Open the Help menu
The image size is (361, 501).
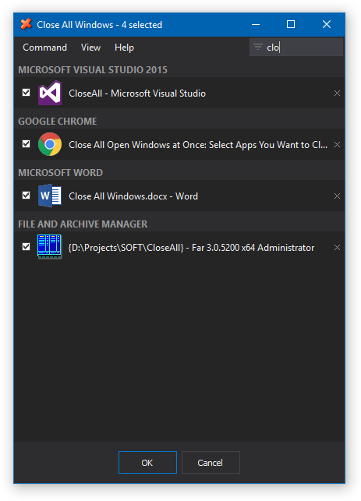124,48
